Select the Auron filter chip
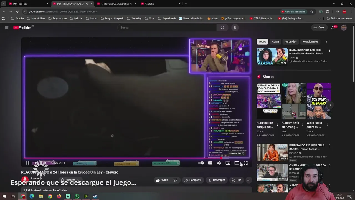This screenshot has width=355, height=200. [275, 42]
